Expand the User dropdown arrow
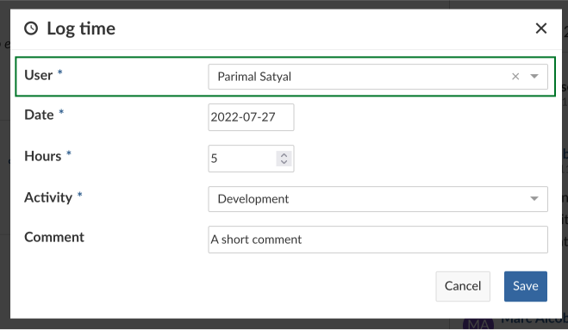568x330 pixels. coord(534,77)
